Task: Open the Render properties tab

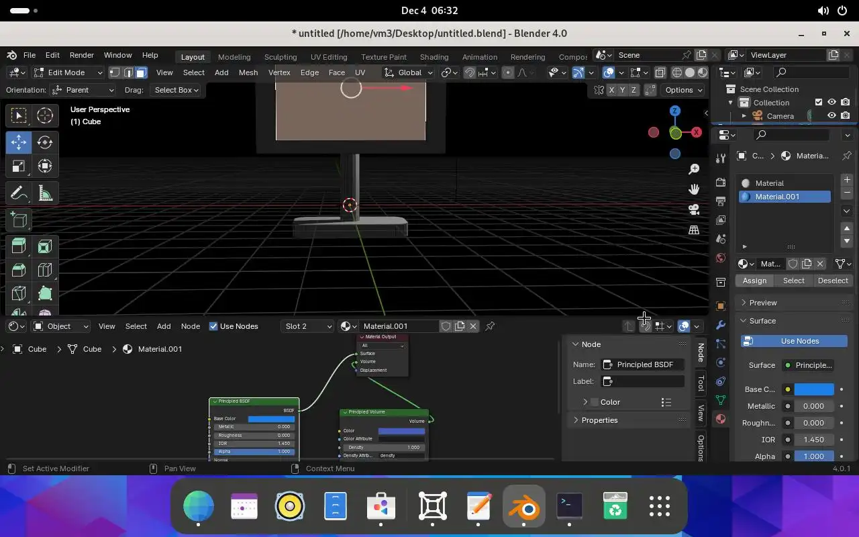Action: click(721, 183)
